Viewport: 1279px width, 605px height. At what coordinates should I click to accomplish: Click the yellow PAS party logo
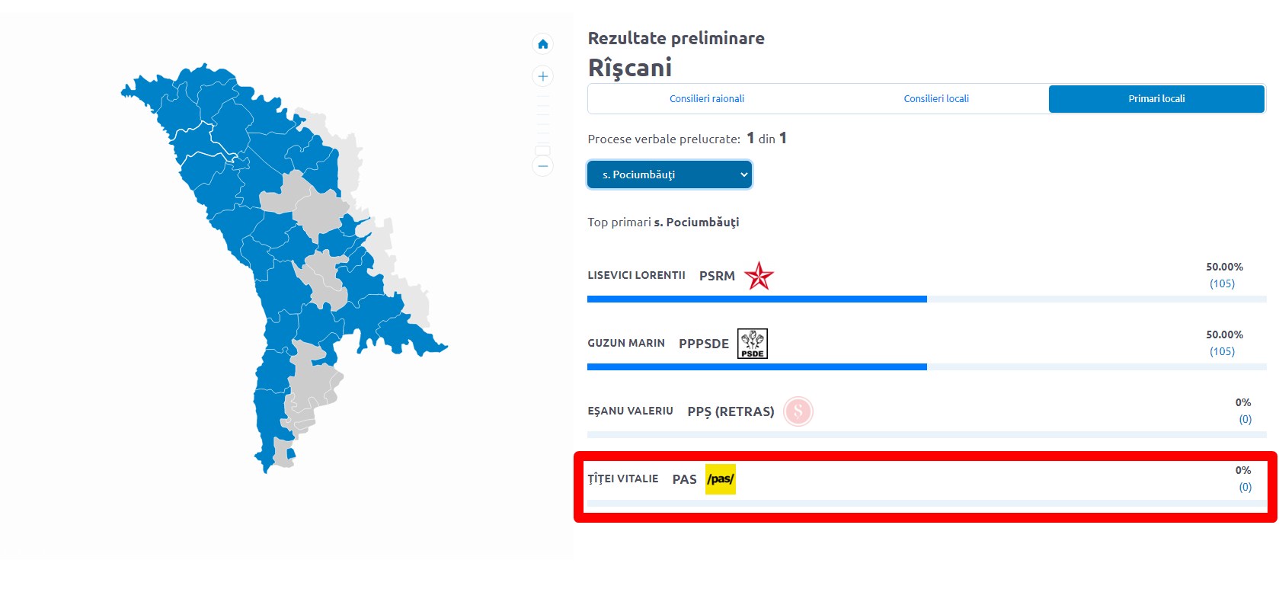click(x=720, y=479)
